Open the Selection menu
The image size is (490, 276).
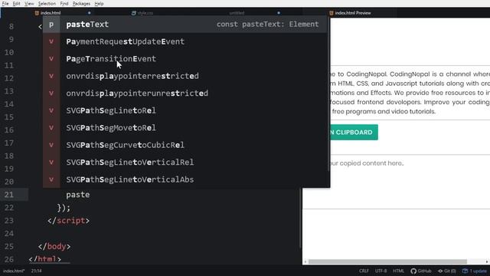(x=47, y=4)
